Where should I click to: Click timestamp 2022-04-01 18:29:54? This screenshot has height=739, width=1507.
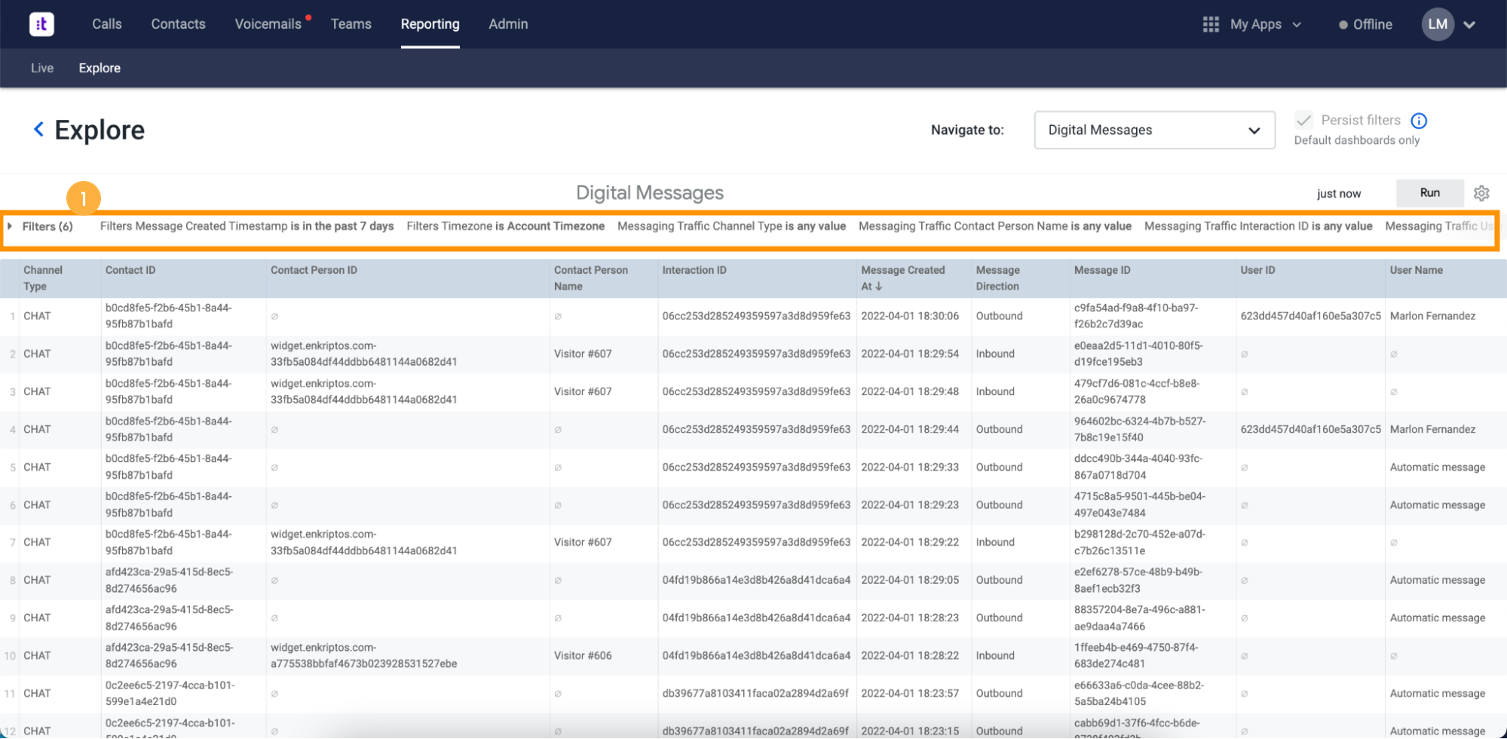910,354
